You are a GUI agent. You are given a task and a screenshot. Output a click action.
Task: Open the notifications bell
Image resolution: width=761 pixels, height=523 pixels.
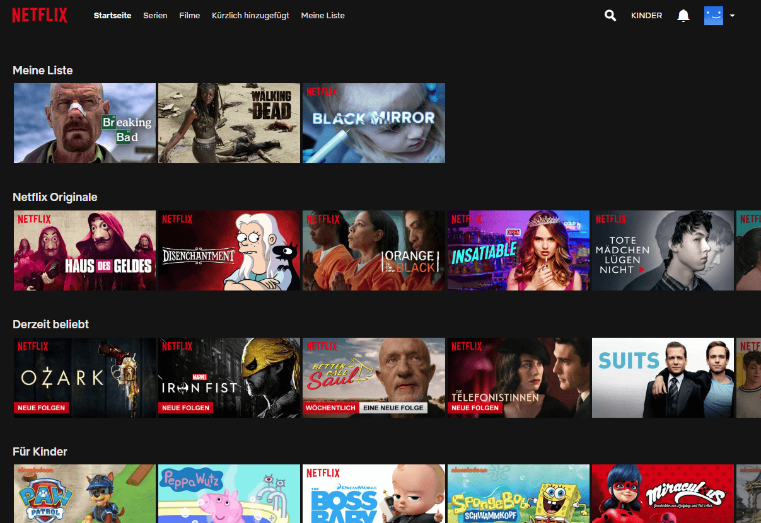(x=683, y=16)
